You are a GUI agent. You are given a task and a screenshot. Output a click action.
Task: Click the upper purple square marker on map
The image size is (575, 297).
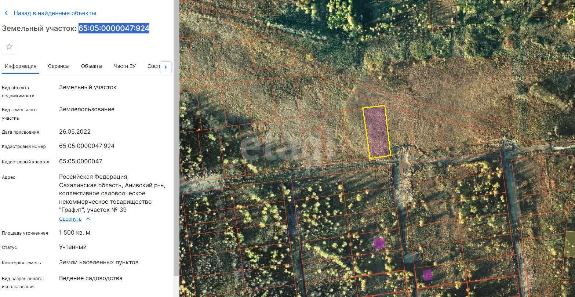pos(379,243)
